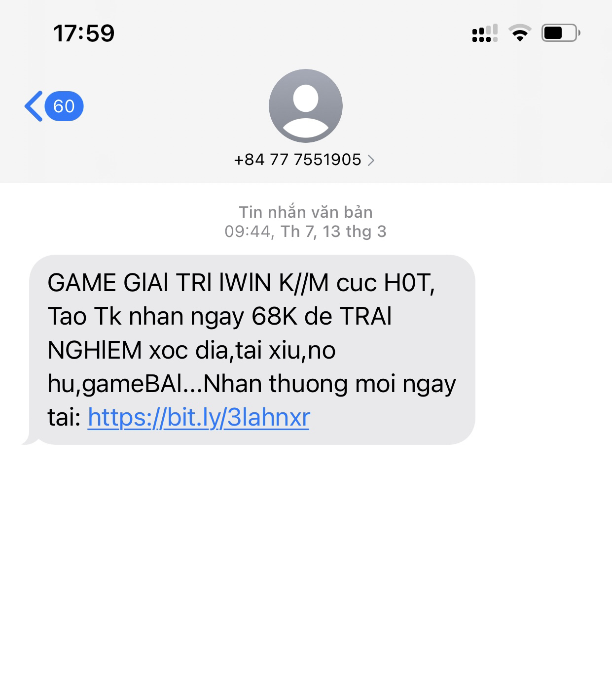
Task: Tap the 17:59 clock in status bar
Action: [x=84, y=33]
